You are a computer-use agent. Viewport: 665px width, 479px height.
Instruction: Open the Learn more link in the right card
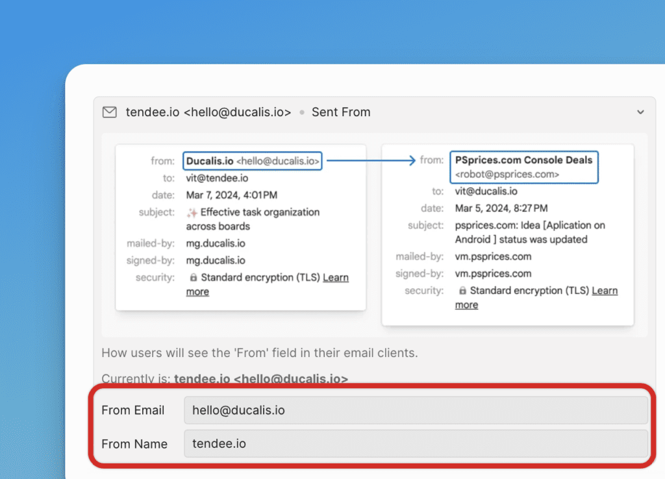coord(605,291)
